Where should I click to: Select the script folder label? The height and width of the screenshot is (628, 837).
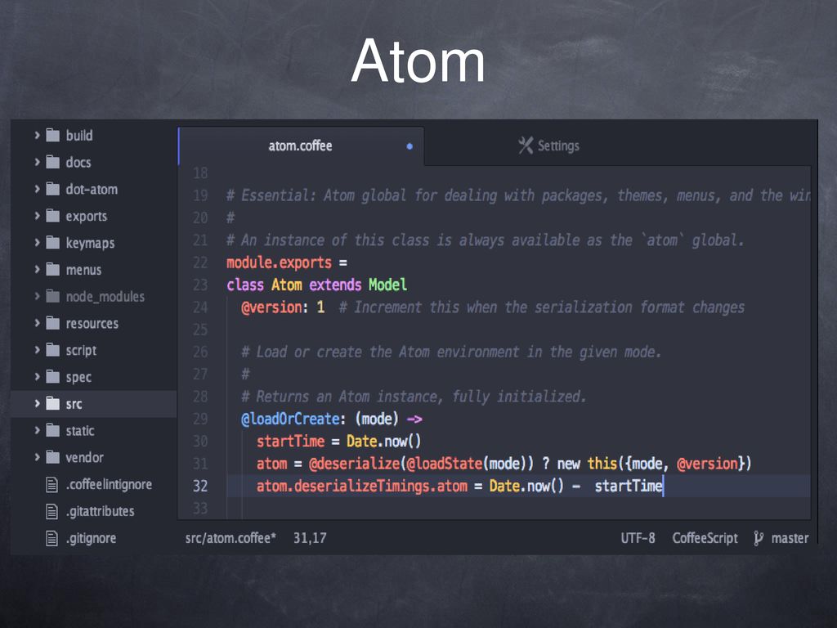(x=81, y=350)
